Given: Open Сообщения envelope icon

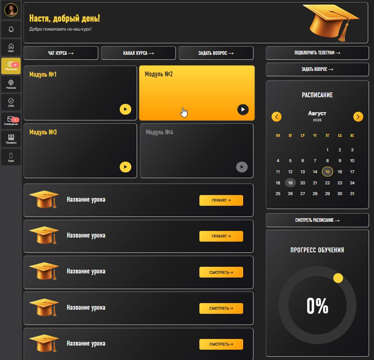Looking at the screenshot, I should click(11, 120).
